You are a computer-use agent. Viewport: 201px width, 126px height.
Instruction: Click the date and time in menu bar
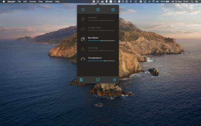tap(180, 1)
